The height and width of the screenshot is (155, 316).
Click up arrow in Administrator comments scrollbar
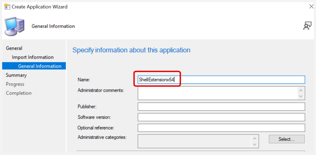tap(301, 90)
